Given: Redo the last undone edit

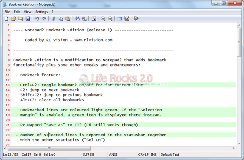Looking at the screenshot, I should [44, 19].
